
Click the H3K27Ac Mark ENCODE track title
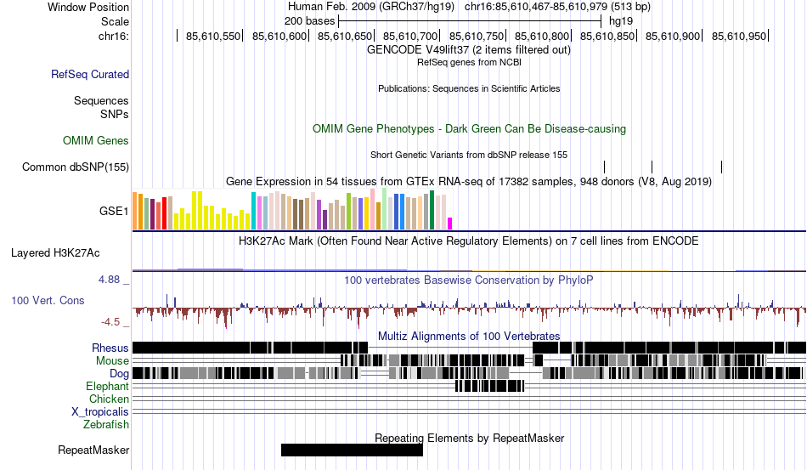pyautogui.click(x=469, y=241)
